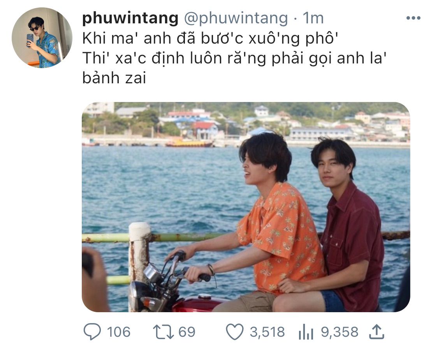Click the 9,358 views count
438x348 pixels.
point(339,332)
